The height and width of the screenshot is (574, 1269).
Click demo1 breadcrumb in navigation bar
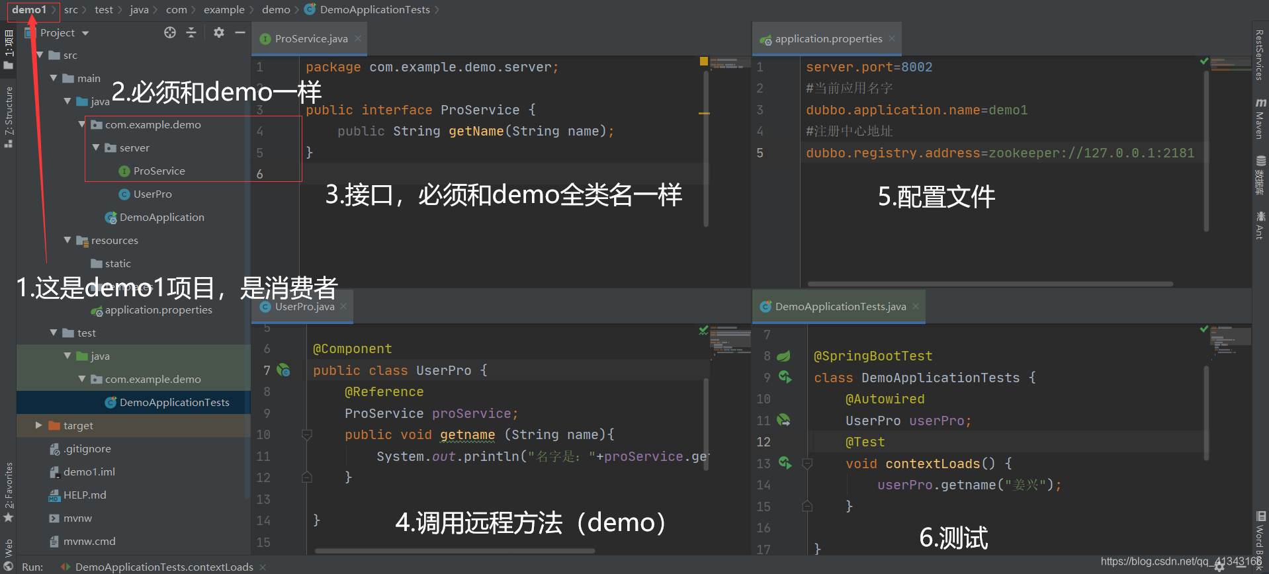(29, 10)
